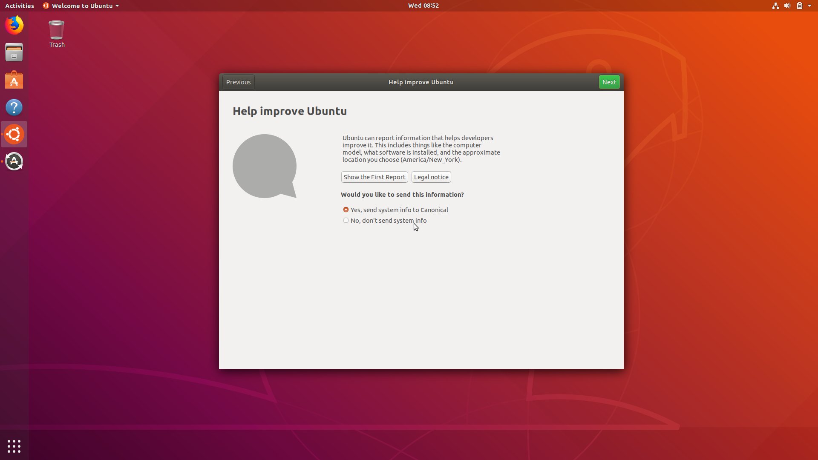Open the clock calendar menu
Screen dimensions: 818x460
pos(423,6)
